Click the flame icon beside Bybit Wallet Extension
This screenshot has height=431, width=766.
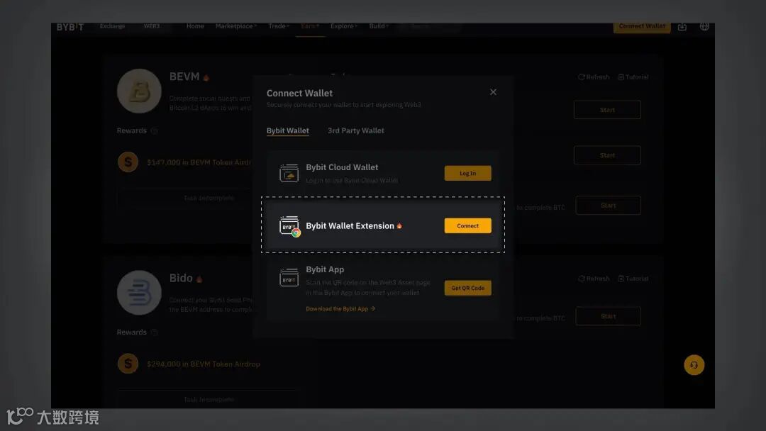point(399,225)
